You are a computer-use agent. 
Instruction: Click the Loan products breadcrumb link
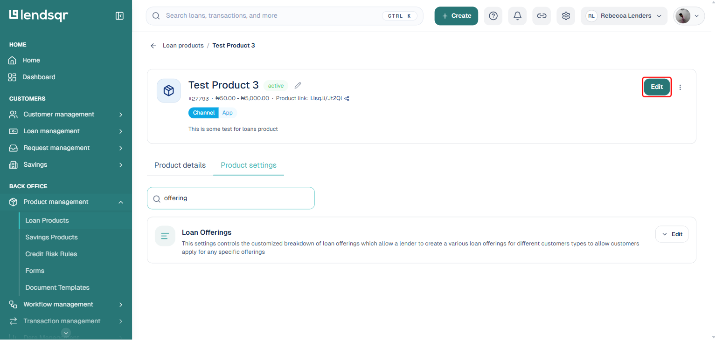183,46
